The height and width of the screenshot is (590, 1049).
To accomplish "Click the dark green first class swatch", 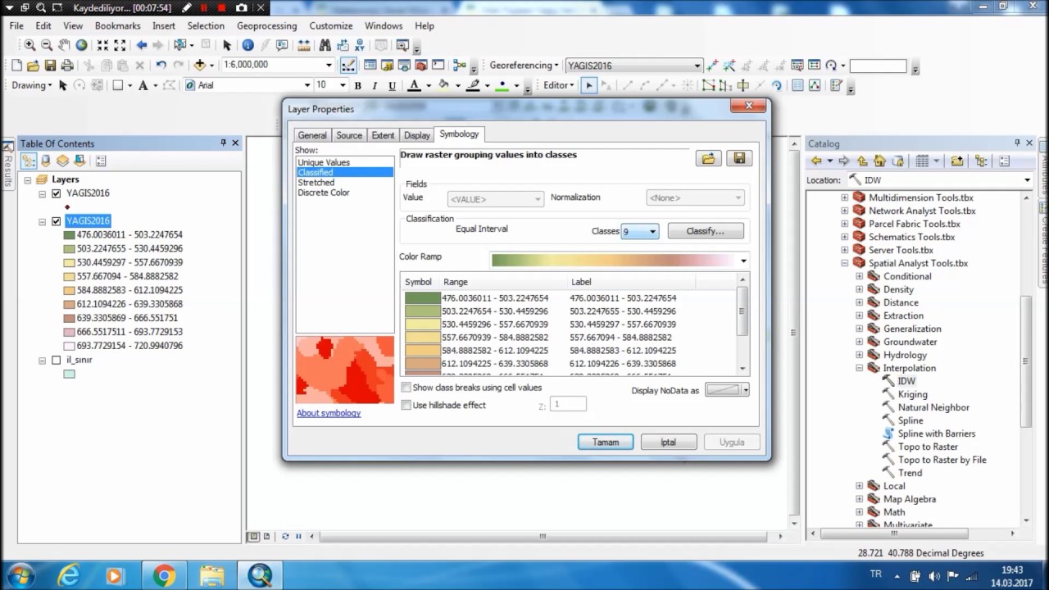I will coord(422,298).
